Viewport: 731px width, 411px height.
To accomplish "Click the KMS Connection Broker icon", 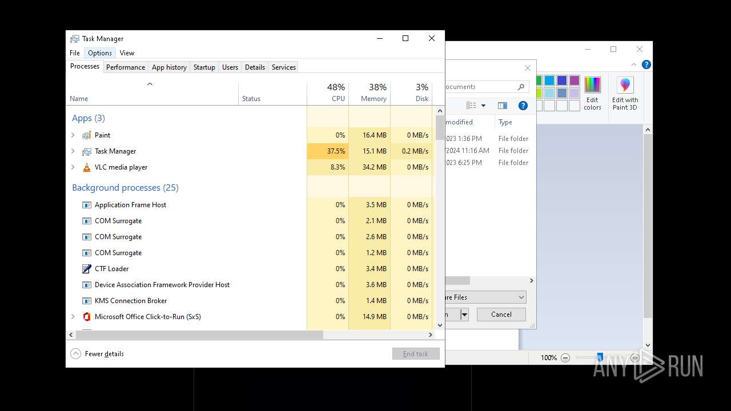I will (x=86, y=301).
